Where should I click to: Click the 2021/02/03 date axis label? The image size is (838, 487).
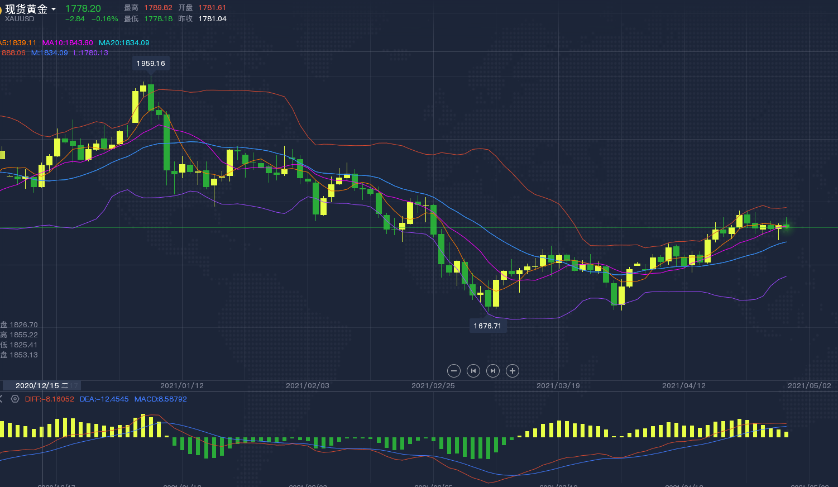tap(308, 386)
